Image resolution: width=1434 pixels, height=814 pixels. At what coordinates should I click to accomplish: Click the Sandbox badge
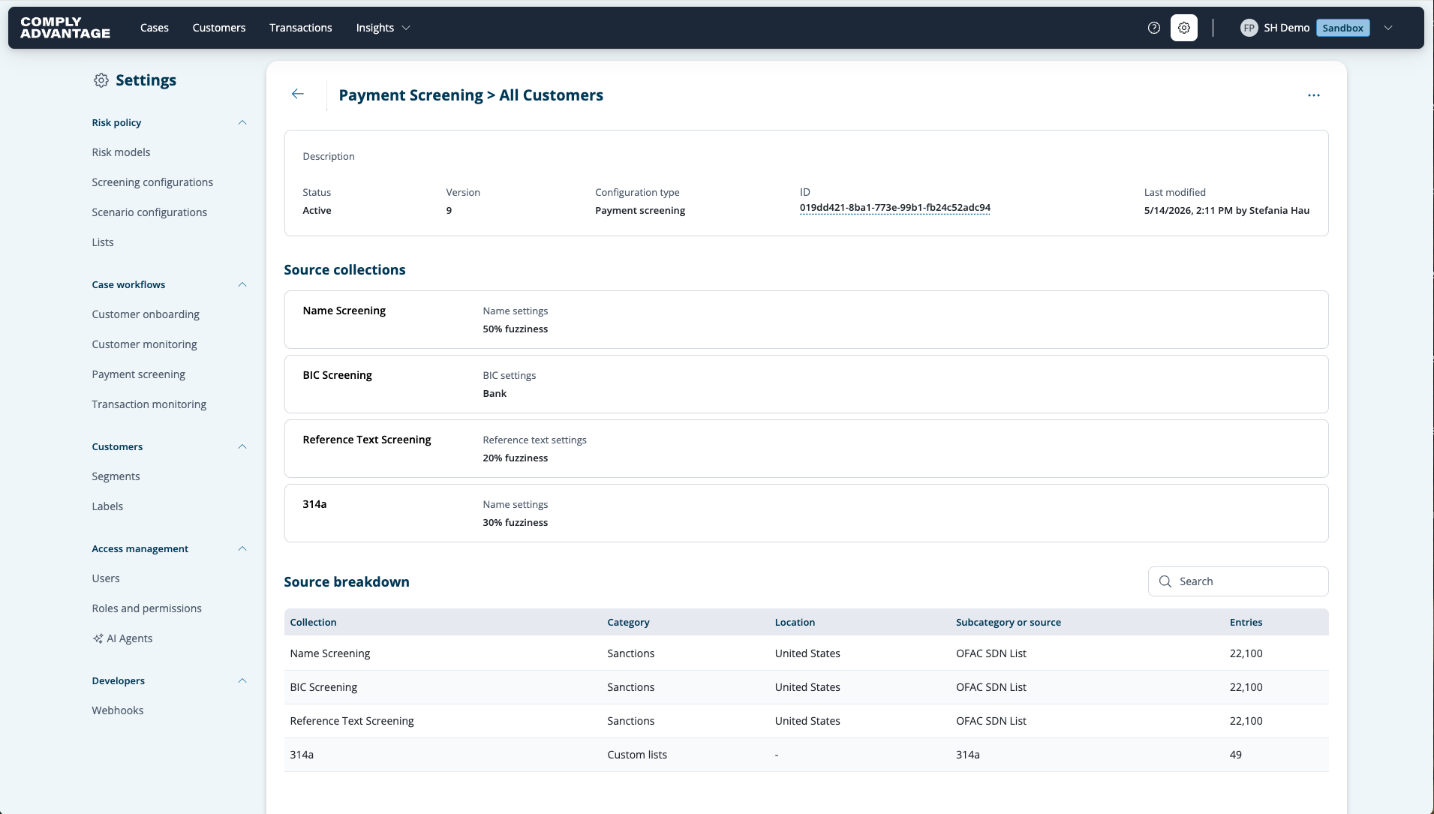coord(1342,28)
